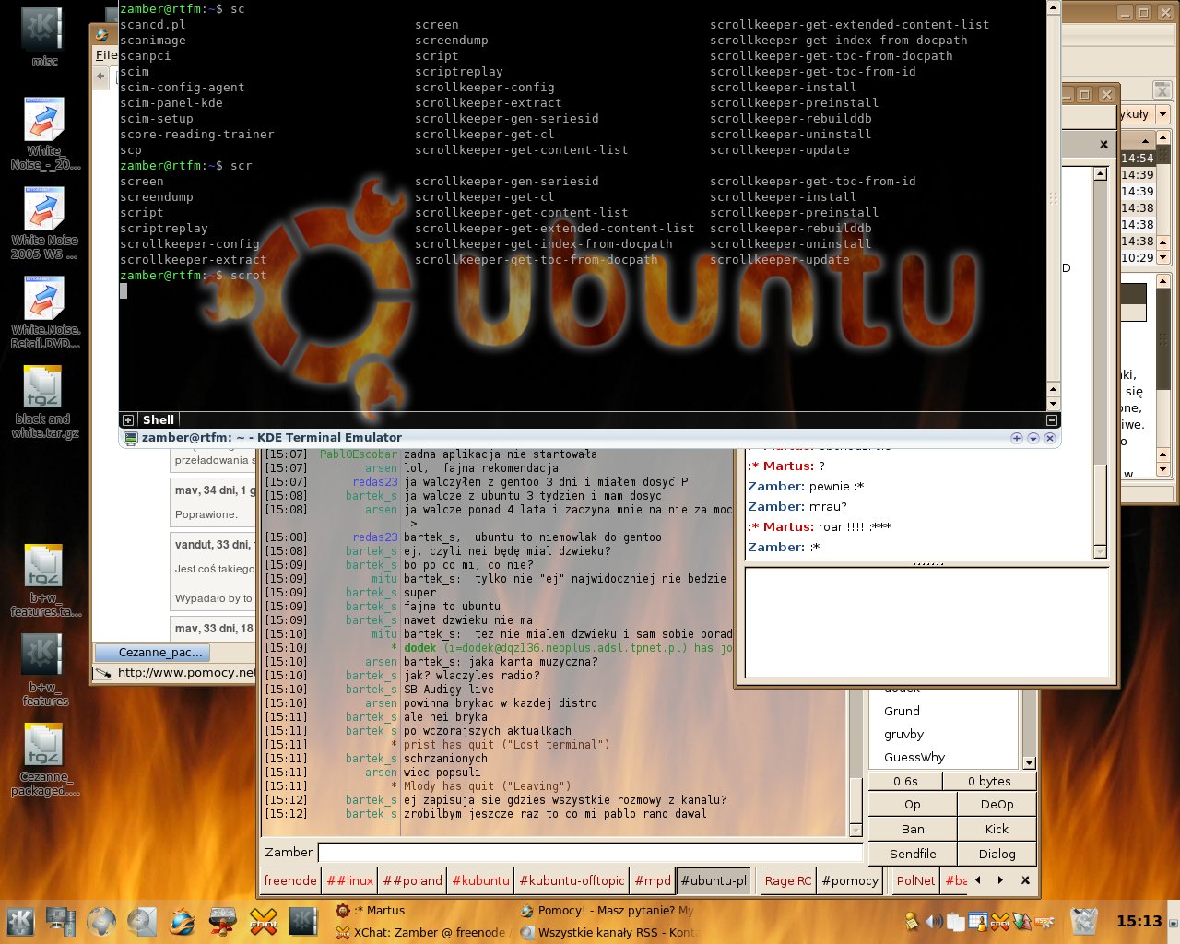This screenshot has width=1180, height=944.
Task: Click the XChat launcher icon in the panel
Action: click(x=264, y=921)
